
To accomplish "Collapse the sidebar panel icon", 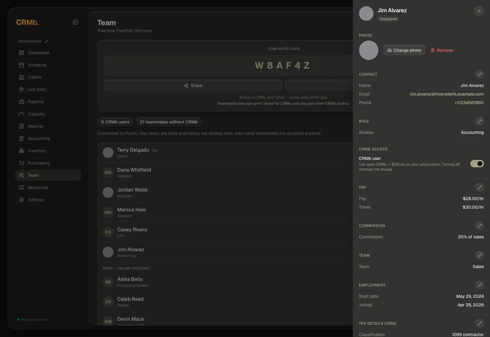I will (75, 22).
